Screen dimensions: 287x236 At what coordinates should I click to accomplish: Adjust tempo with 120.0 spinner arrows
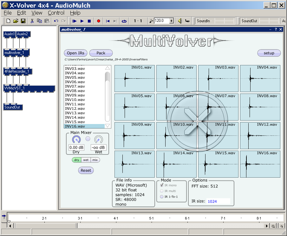click(x=171, y=21)
